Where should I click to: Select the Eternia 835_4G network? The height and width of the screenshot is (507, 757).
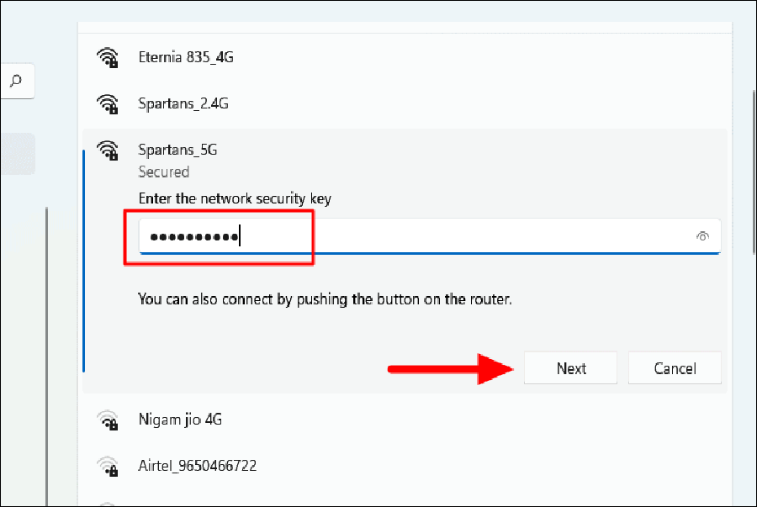405,57
